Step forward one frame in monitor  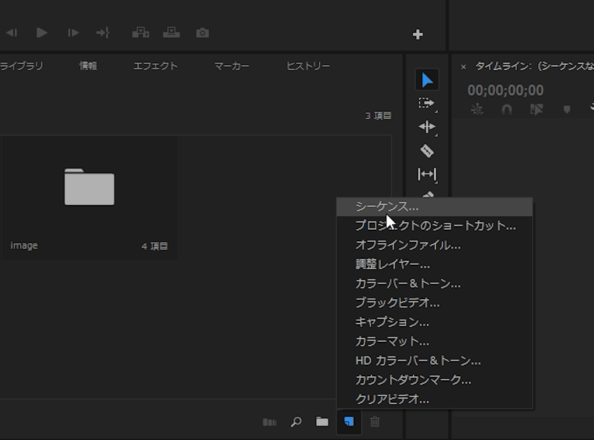pyautogui.click(x=72, y=33)
